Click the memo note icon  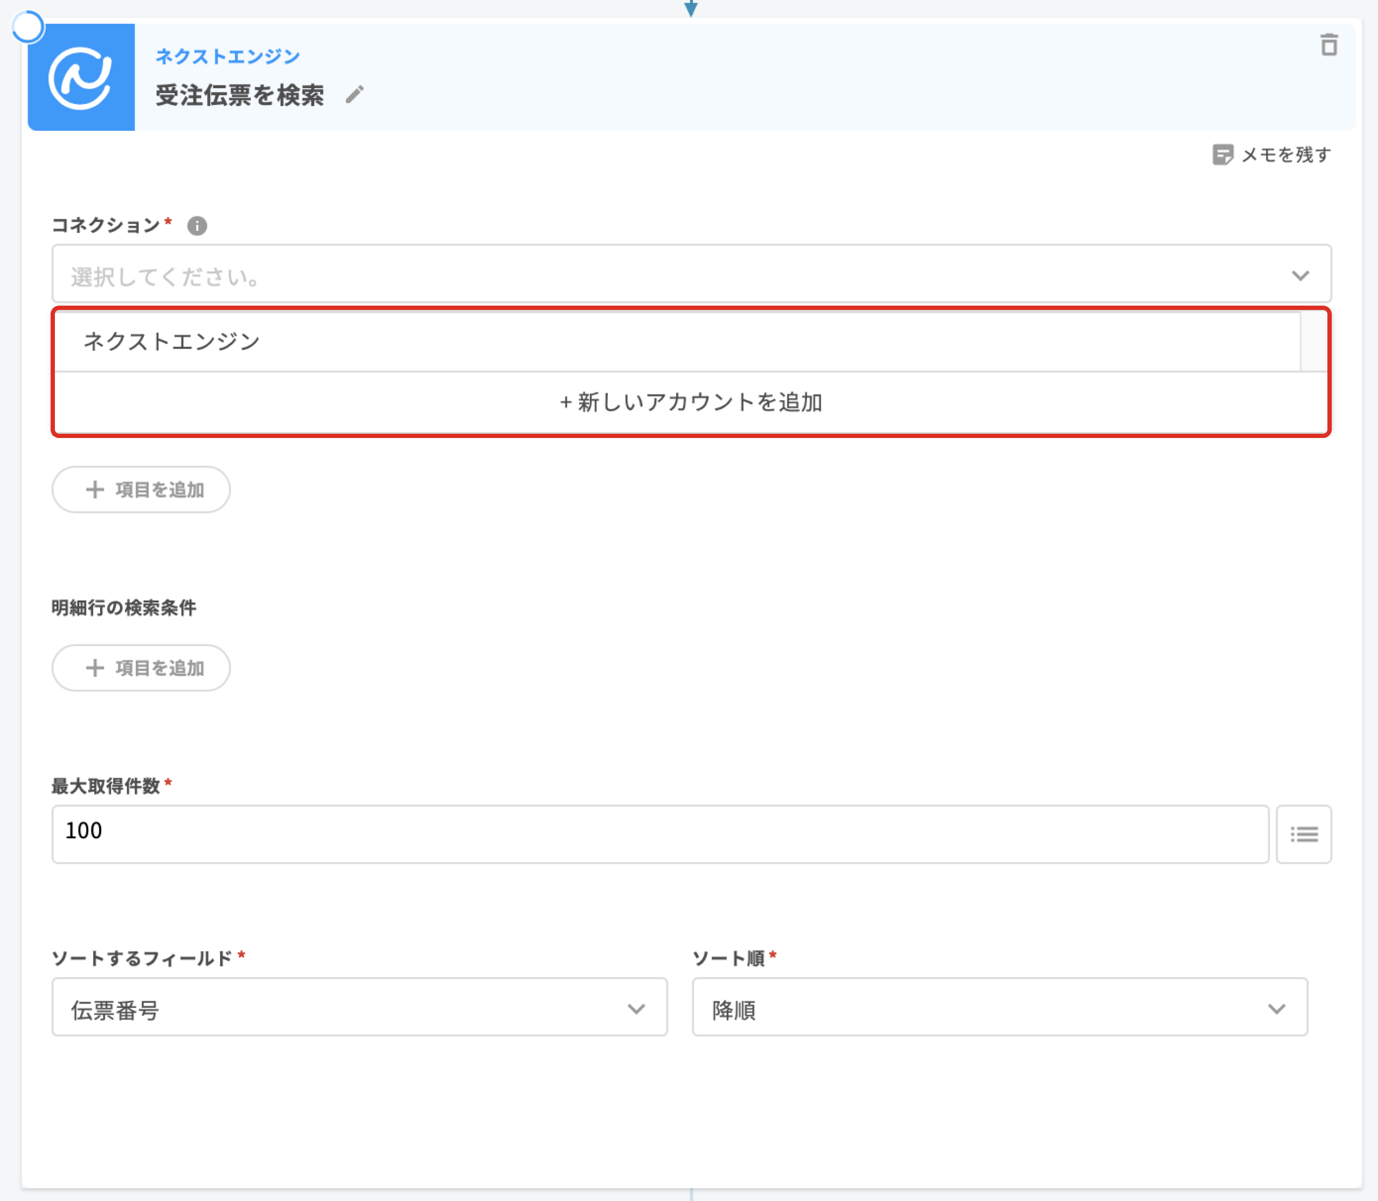1222,155
